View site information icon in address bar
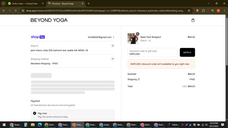 click(x=23, y=11)
